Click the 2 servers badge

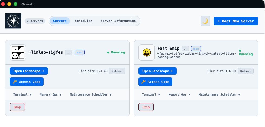click(x=35, y=21)
